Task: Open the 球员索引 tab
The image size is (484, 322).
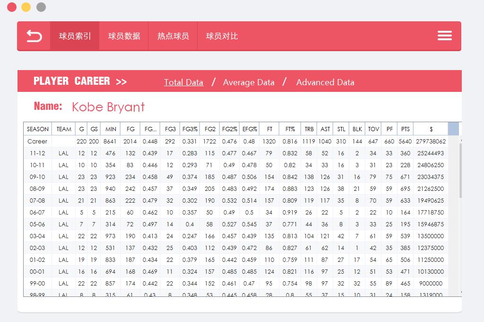Action: (75, 36)
